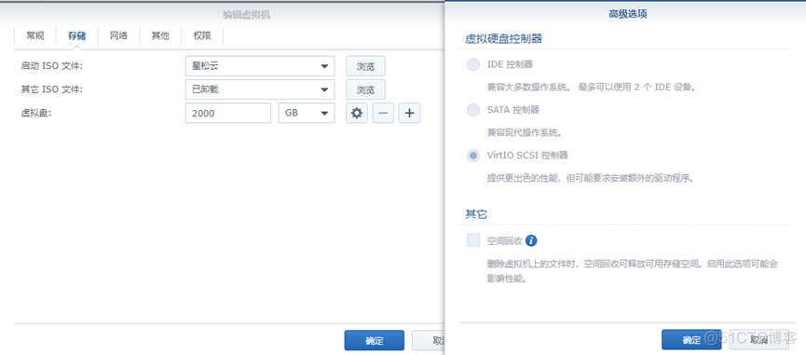Switch to the 其他 tab
Screen dimensions: 806x355
[x=160, y=36]
